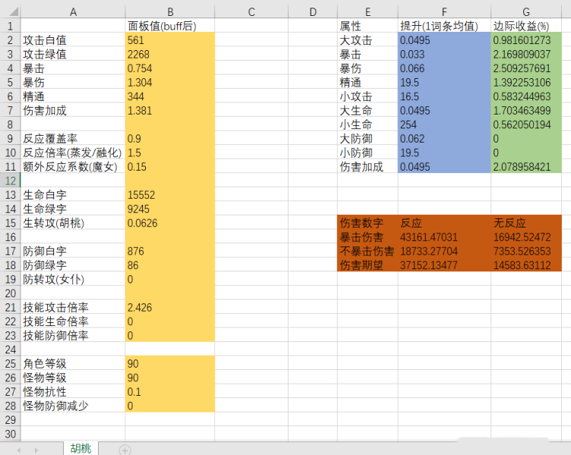Select 反应倍率(蒸发/融化) label cell
This screenshot has width=571, height=455.
pos(73,152)
